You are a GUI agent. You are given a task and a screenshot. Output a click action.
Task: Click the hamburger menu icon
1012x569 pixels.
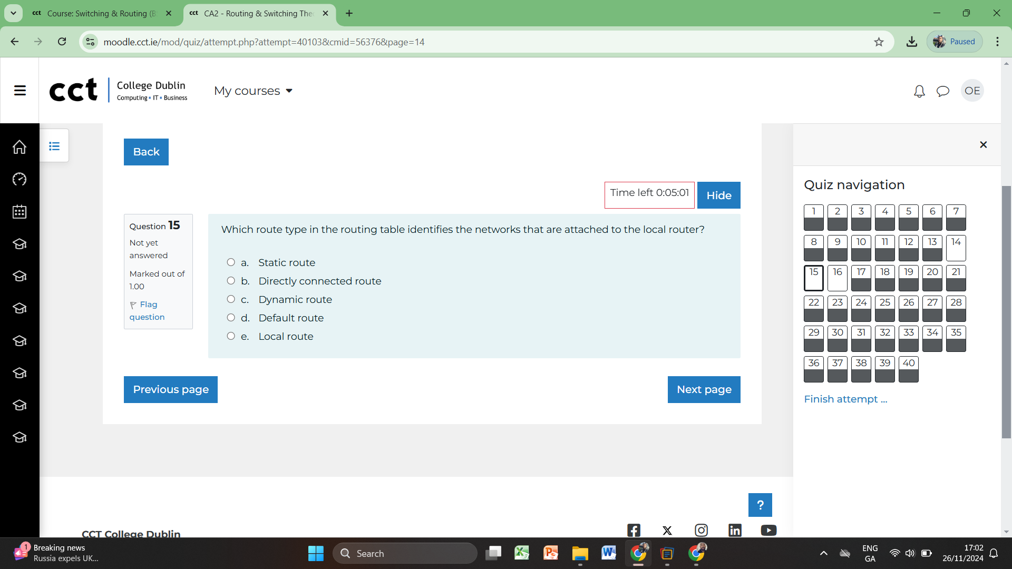[20, 90]
